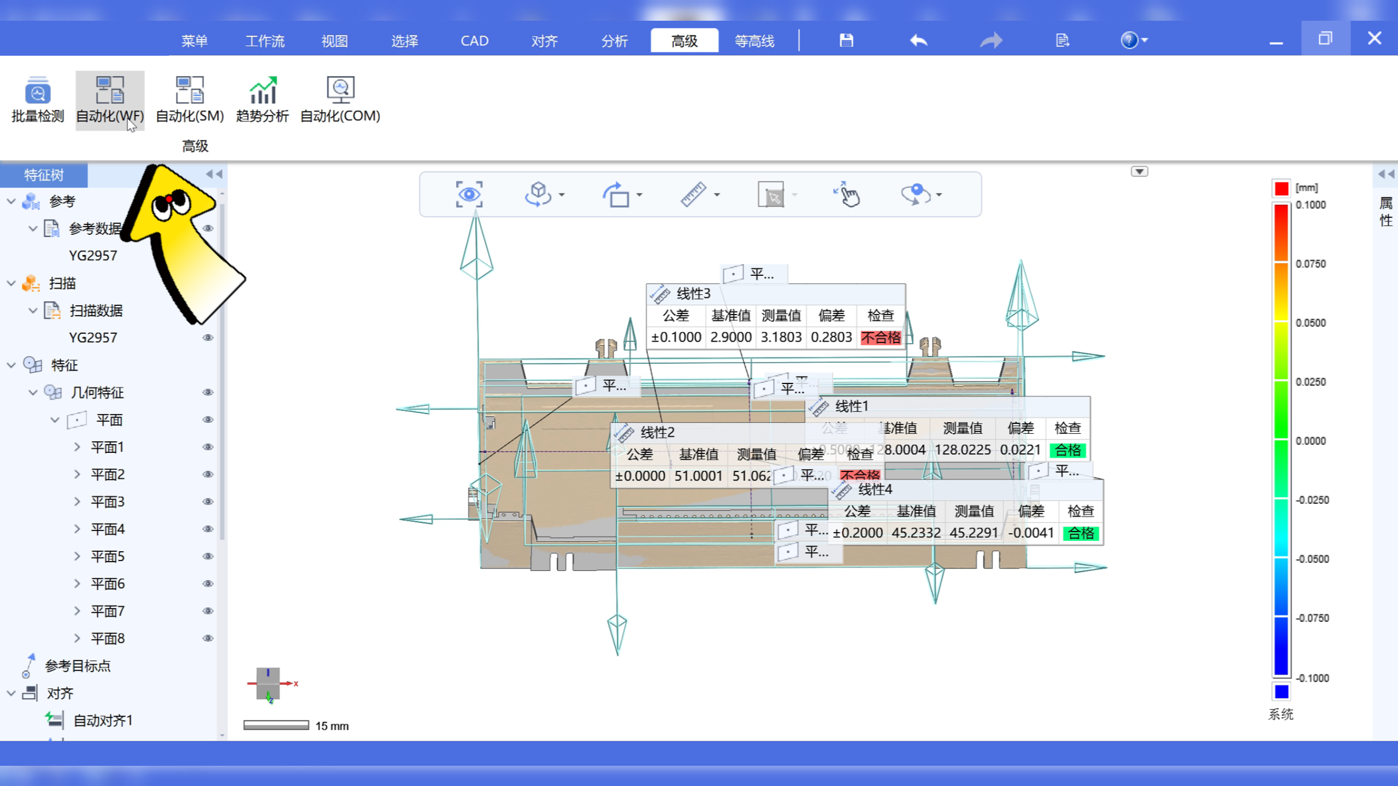
Task: Collapse the 扫描 tree node
Action: pos(11,283)
